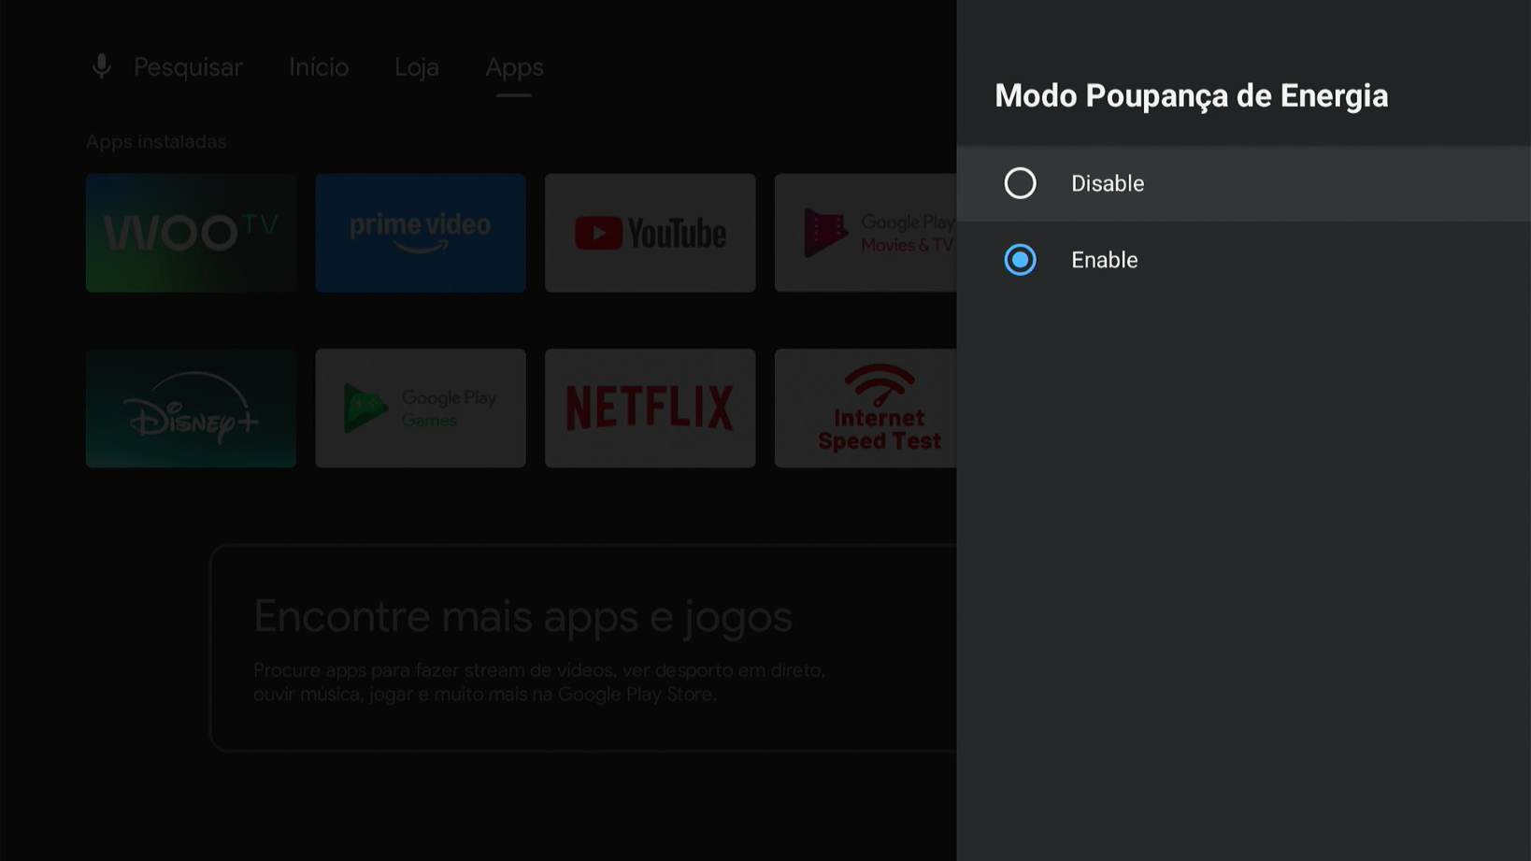Open the Pesquisar search option
Viewport: 1531px width, 861px height.
(x=188, y=67)
